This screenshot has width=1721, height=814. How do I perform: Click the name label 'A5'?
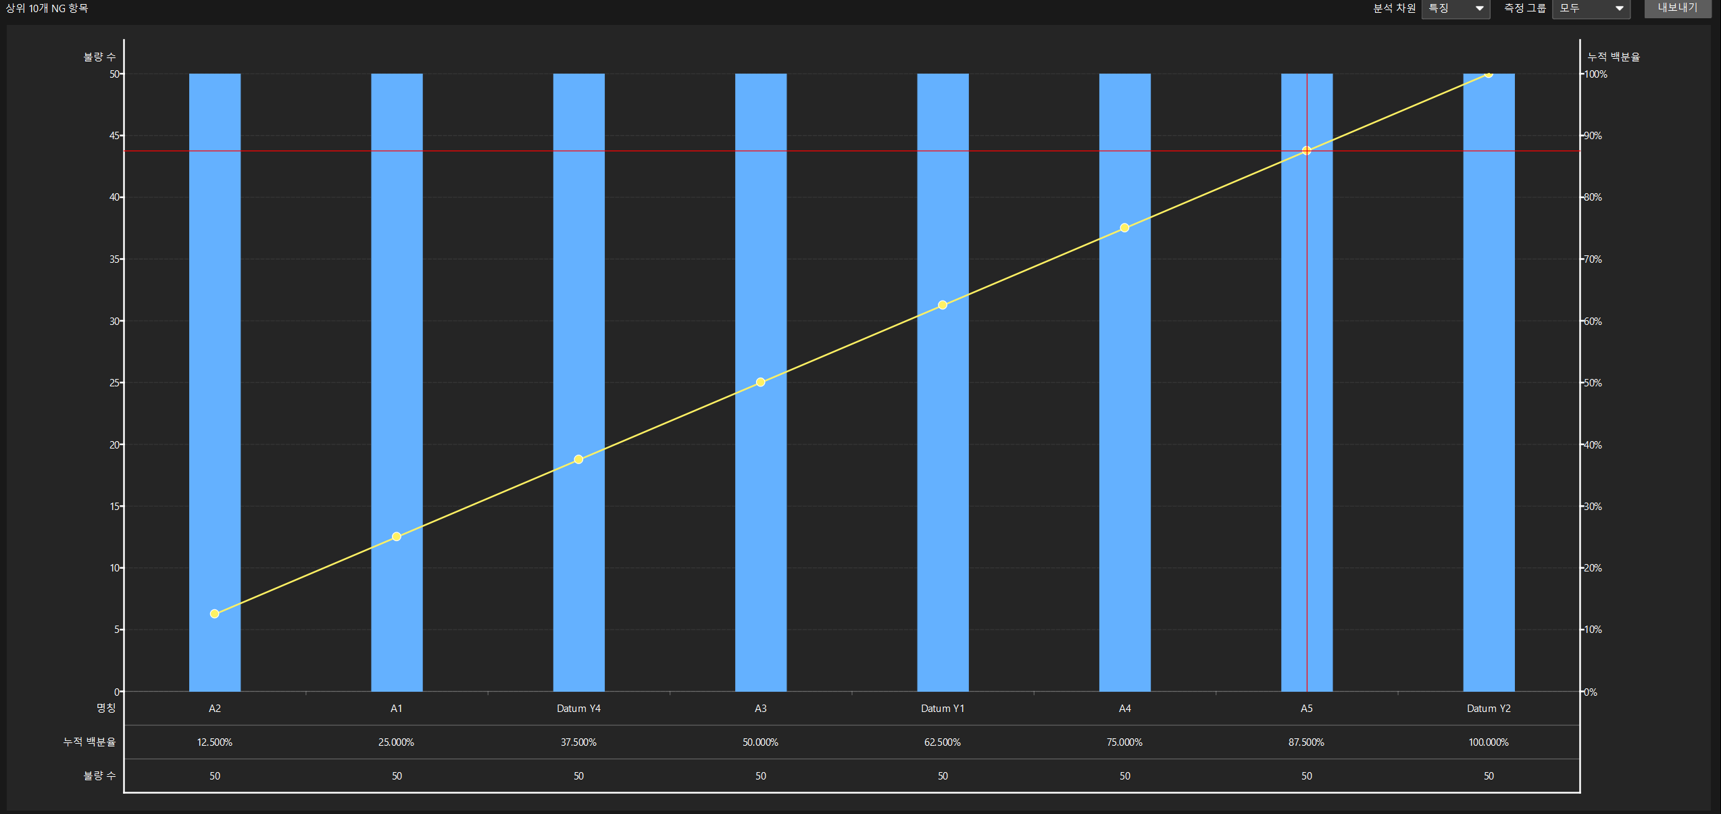tap(1307, 709)
